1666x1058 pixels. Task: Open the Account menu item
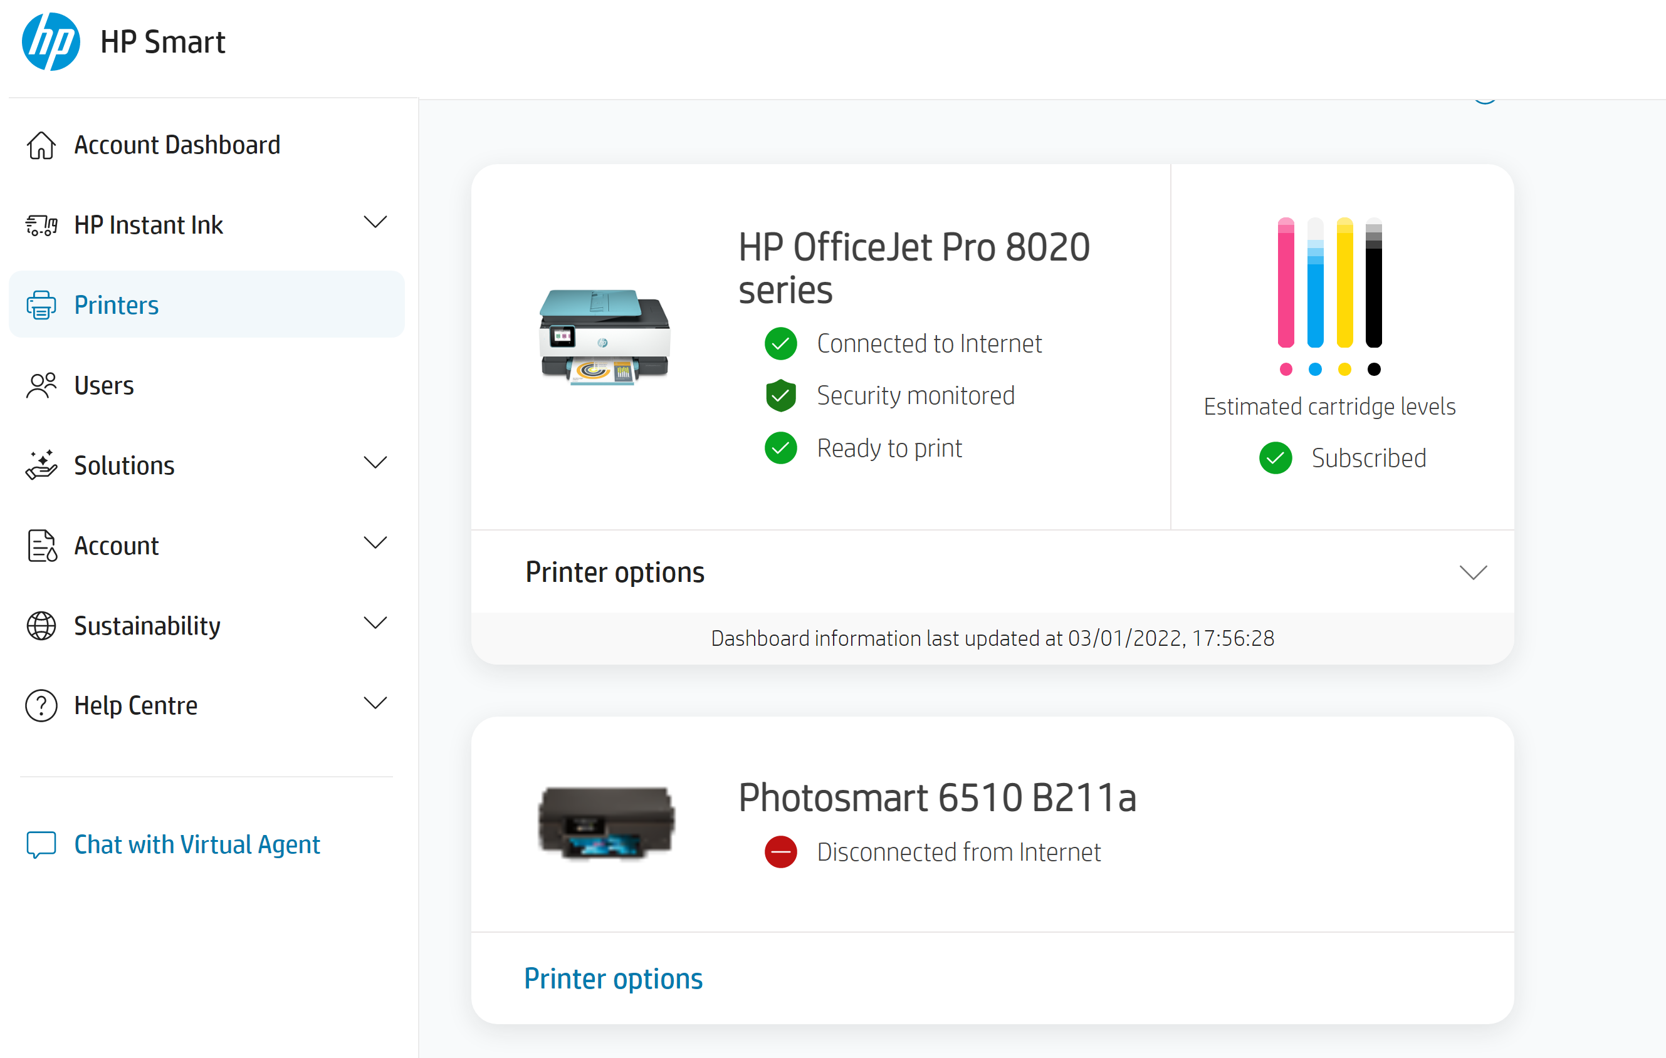(116, 546)
